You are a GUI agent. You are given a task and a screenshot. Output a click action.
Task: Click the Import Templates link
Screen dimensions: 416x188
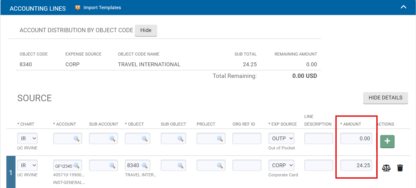102,8
